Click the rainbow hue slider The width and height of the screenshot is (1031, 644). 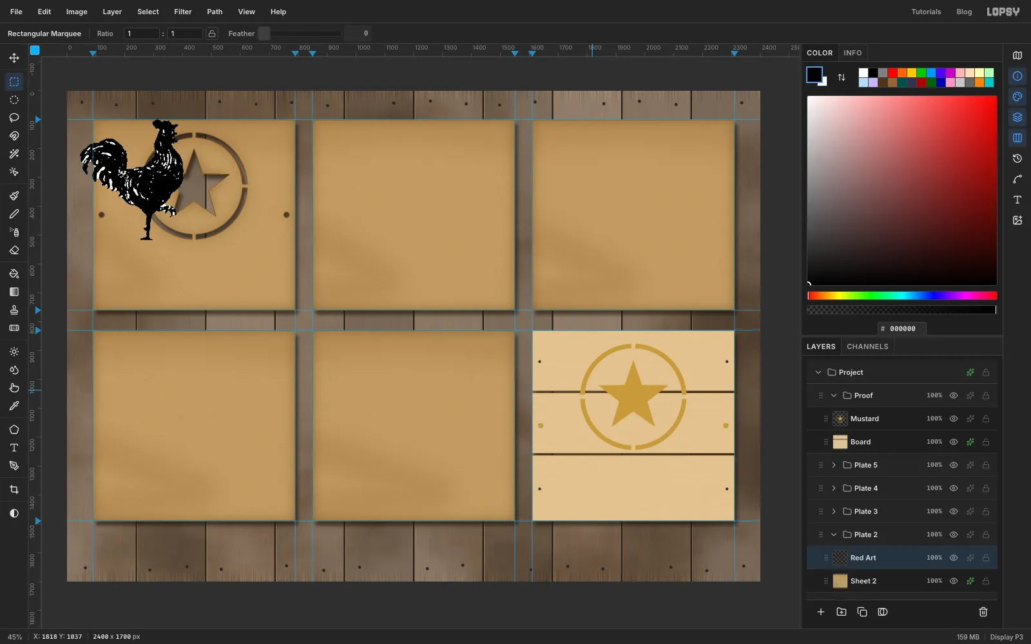pos(902,296)
